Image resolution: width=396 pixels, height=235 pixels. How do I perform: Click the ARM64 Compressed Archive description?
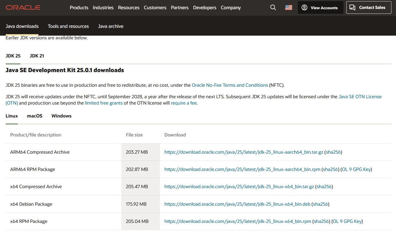pos(40,152)
